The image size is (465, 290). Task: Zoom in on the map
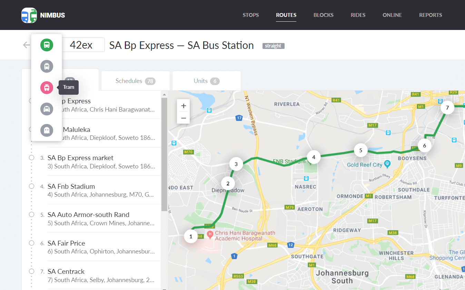coord(184,106)
